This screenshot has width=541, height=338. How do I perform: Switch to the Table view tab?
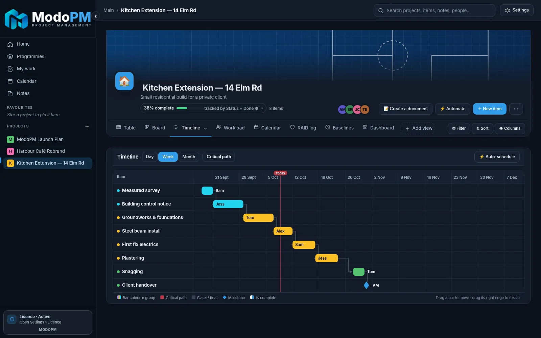[126, 128]
